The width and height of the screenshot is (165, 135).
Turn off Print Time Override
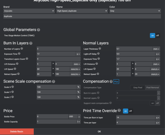[x=130, y=111]
